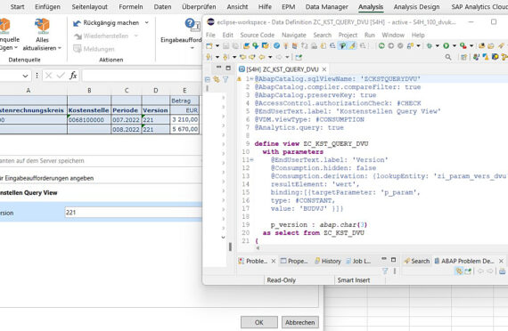Click the OK button in prompts dialog

click(x=259, y=322)
